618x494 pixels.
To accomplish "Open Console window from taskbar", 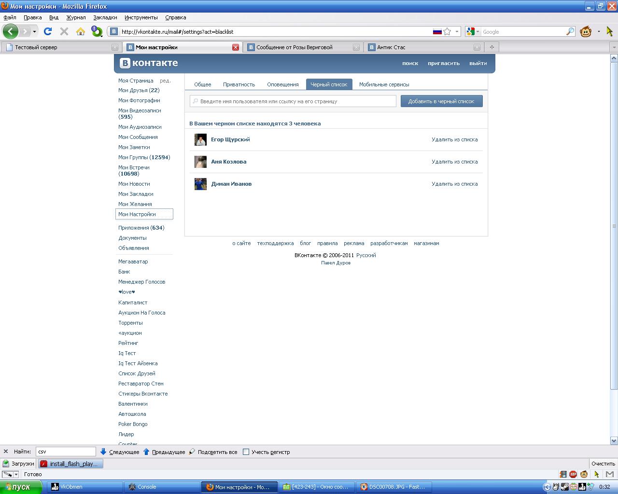I will [x=162, y=487].
